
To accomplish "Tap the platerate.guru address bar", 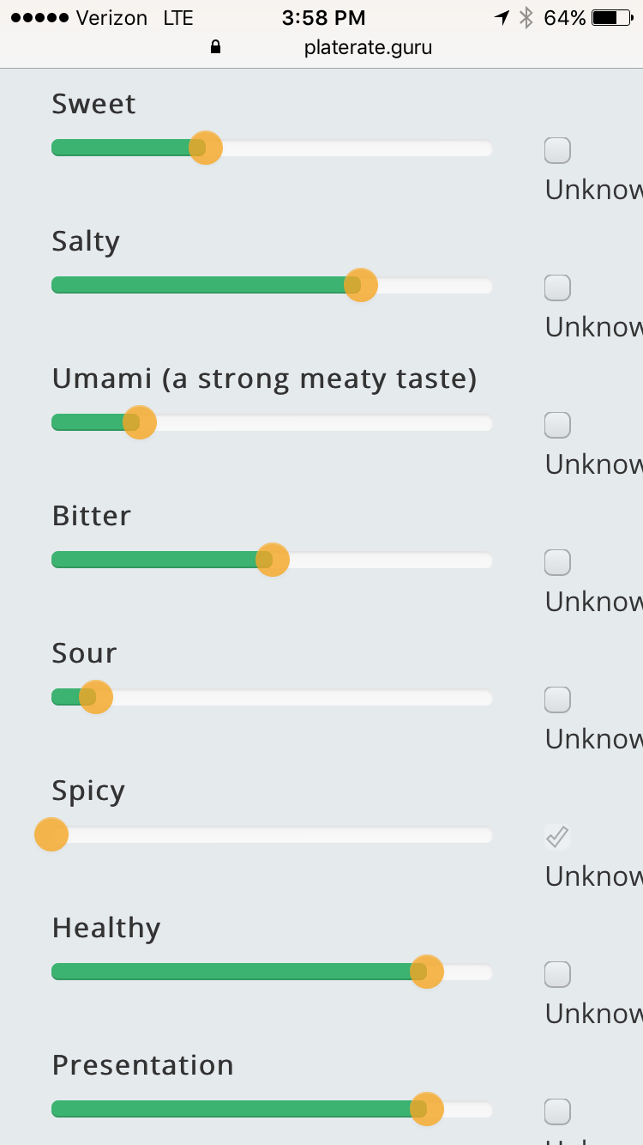I will 368,47.
